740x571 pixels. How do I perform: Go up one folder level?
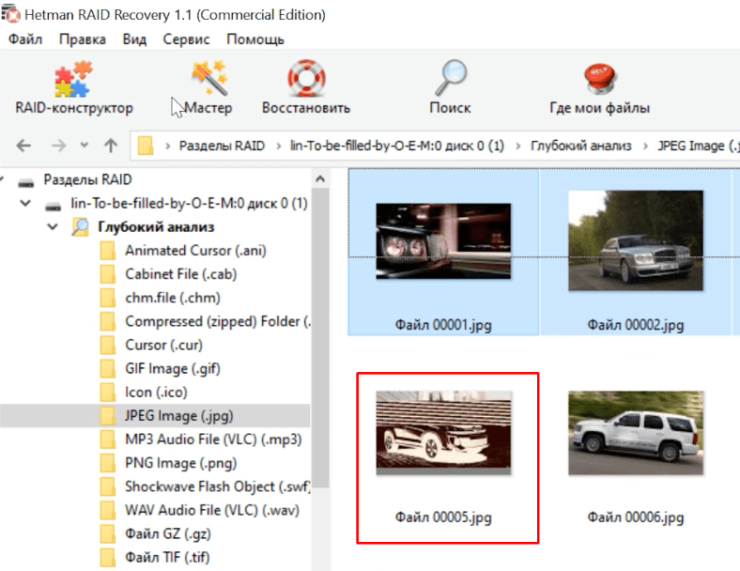click(x=111, y=146)
